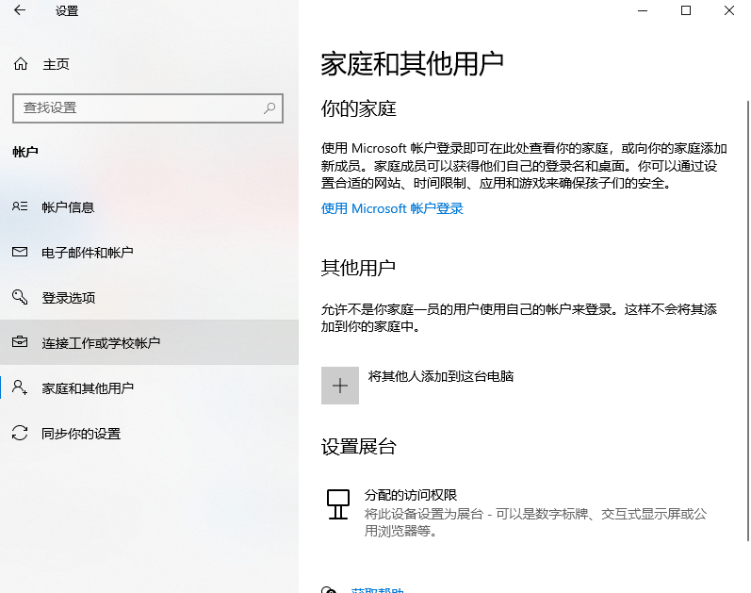Focus the 查找设置 search field
The width and height of the screenshot is (751, 593).
[x=137, y=108]
